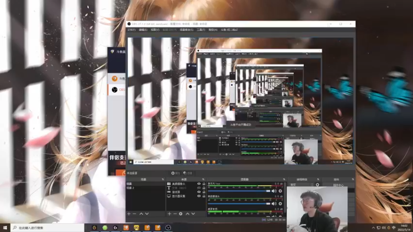Hide the 游戏源 source using its eye icon
Viewport: 413px width, 232px height.
[x=199, y=192]
